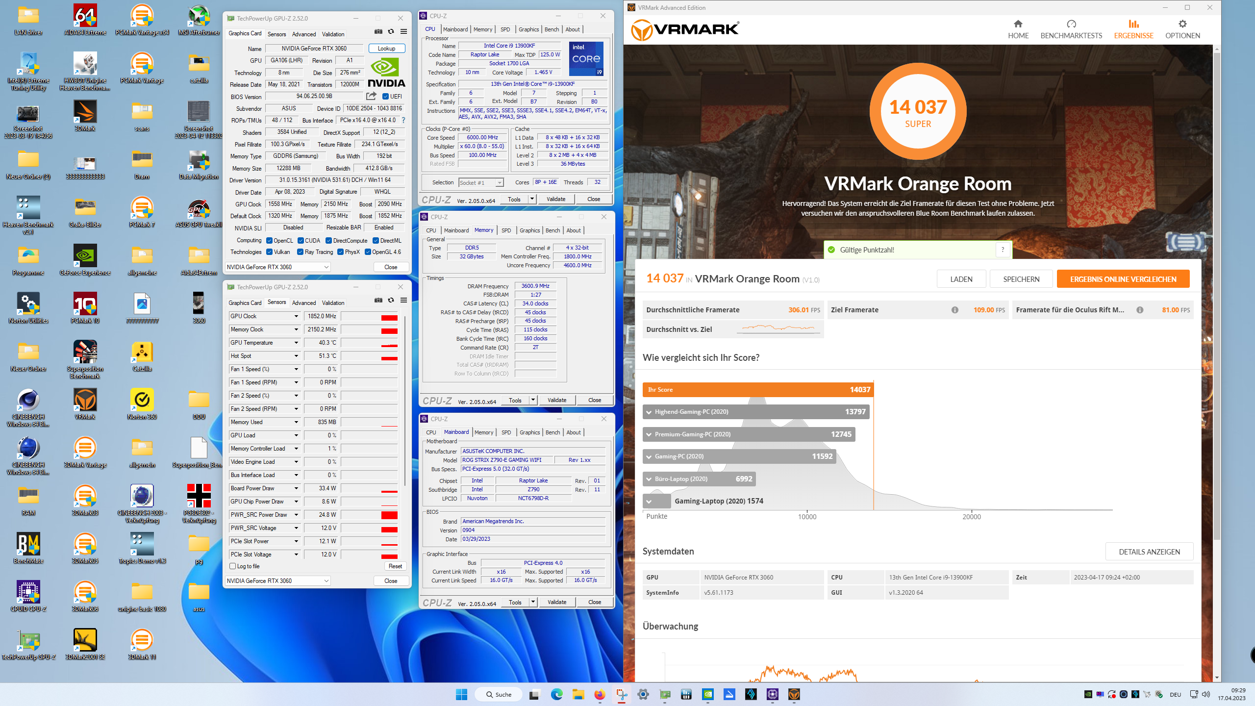Viewport: 1255px width, 706px height.
Task: Open Firefox from taskbar
Action: (600, 694)
